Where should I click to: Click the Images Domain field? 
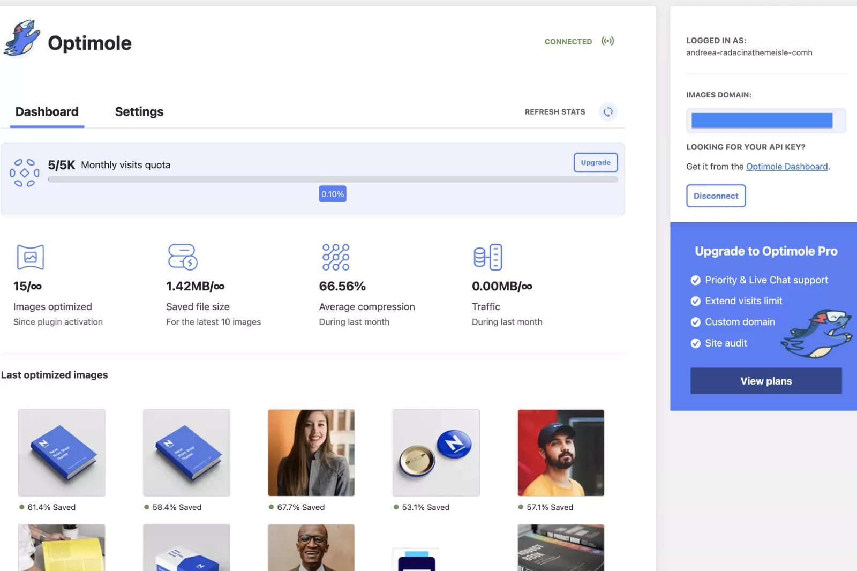point(766,121)
